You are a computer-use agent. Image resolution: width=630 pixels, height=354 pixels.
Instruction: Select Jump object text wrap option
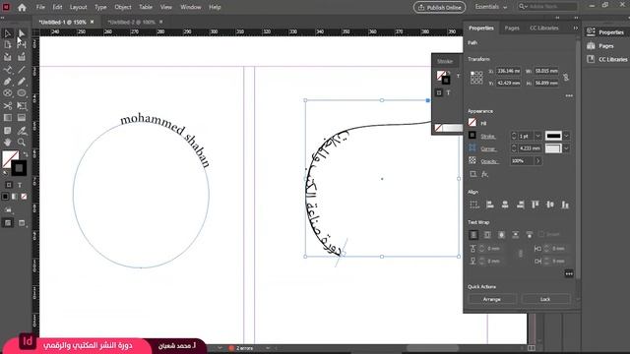click(x=516, y=234)
